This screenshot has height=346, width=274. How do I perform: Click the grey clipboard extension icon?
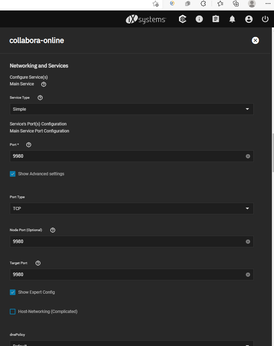[x=188, y=4]
